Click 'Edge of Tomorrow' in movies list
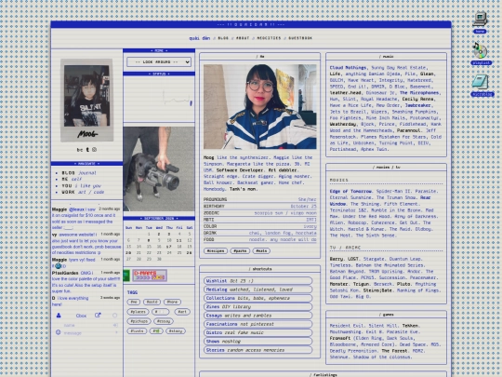Screen dimensions: 502x377 350,191
